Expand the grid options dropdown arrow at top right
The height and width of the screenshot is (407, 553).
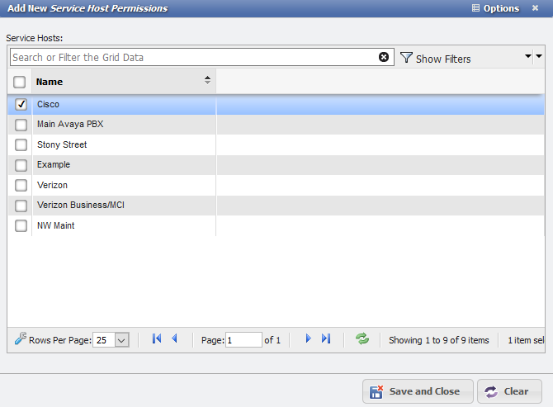coord(533,57)
